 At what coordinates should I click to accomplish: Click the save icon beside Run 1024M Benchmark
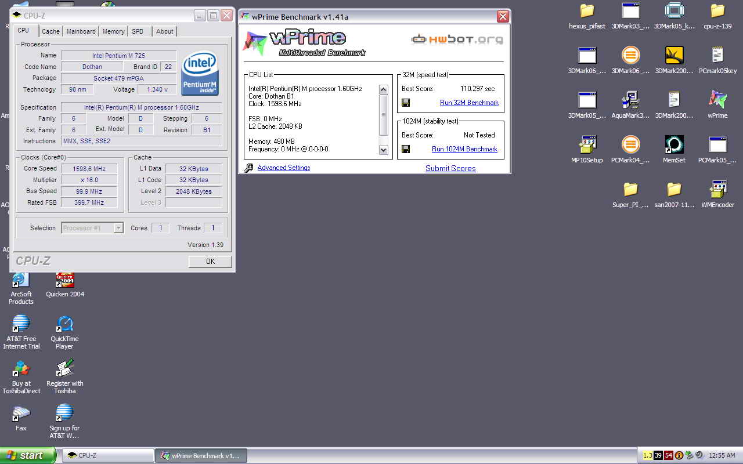click(x=406, y=149)
